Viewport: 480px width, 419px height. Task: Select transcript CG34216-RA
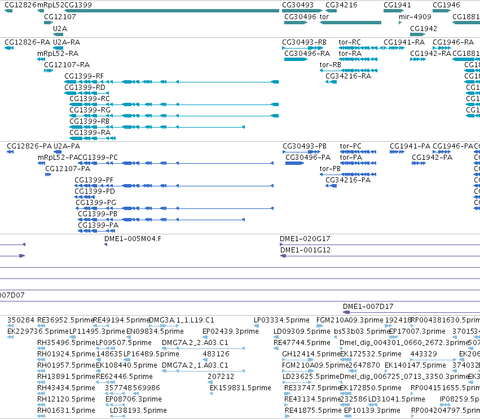click(x=331, y=82)
